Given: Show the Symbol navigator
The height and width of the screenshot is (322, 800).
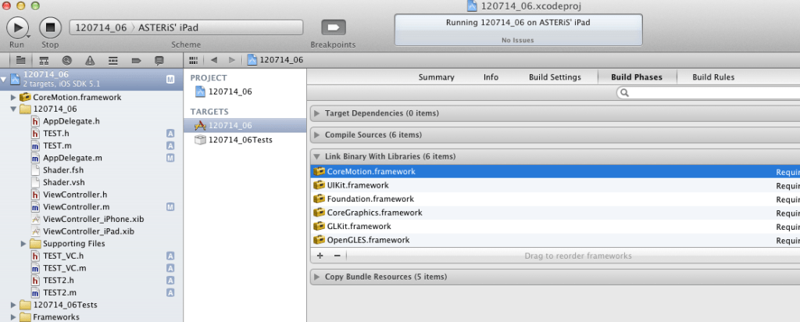Looking at the screenshot, I should tap(44, 60).
